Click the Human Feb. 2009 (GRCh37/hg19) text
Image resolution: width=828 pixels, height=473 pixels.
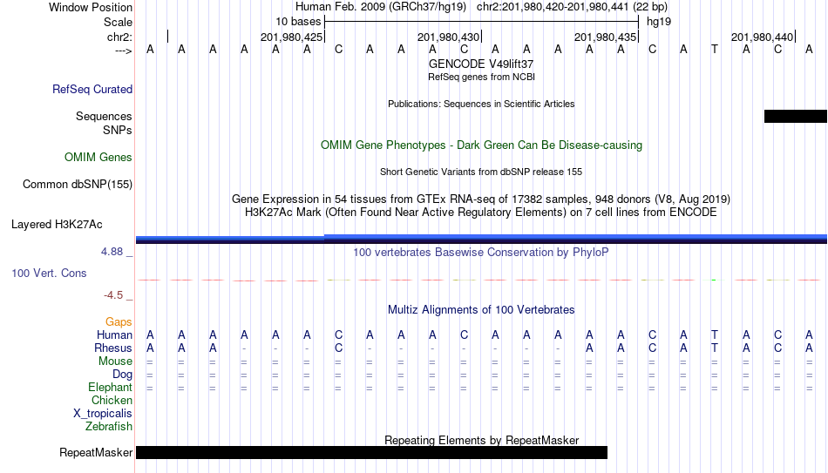pyautogui.click(x=381, y=7)
